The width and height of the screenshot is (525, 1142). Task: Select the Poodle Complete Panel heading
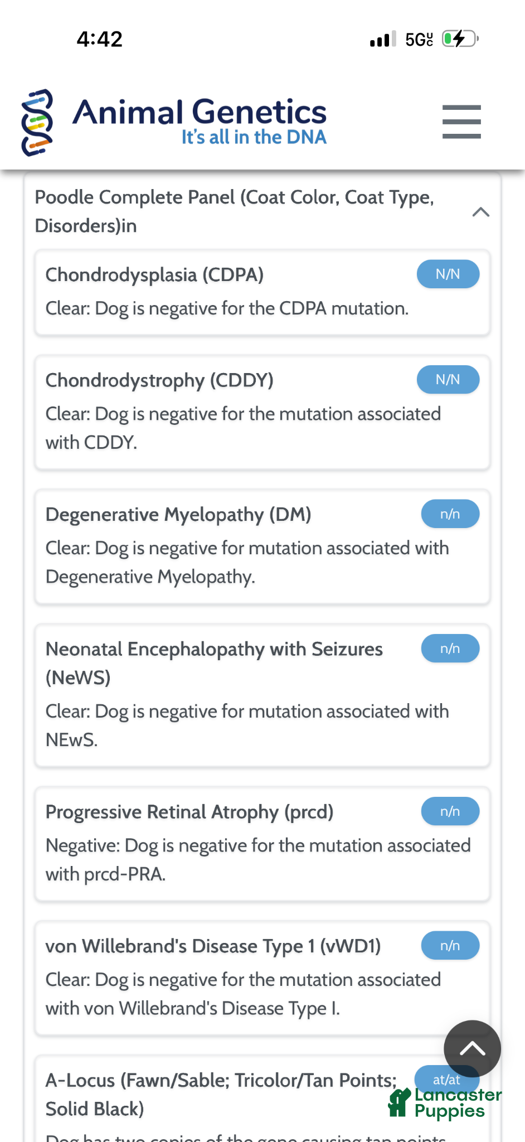tap(234, 211)
